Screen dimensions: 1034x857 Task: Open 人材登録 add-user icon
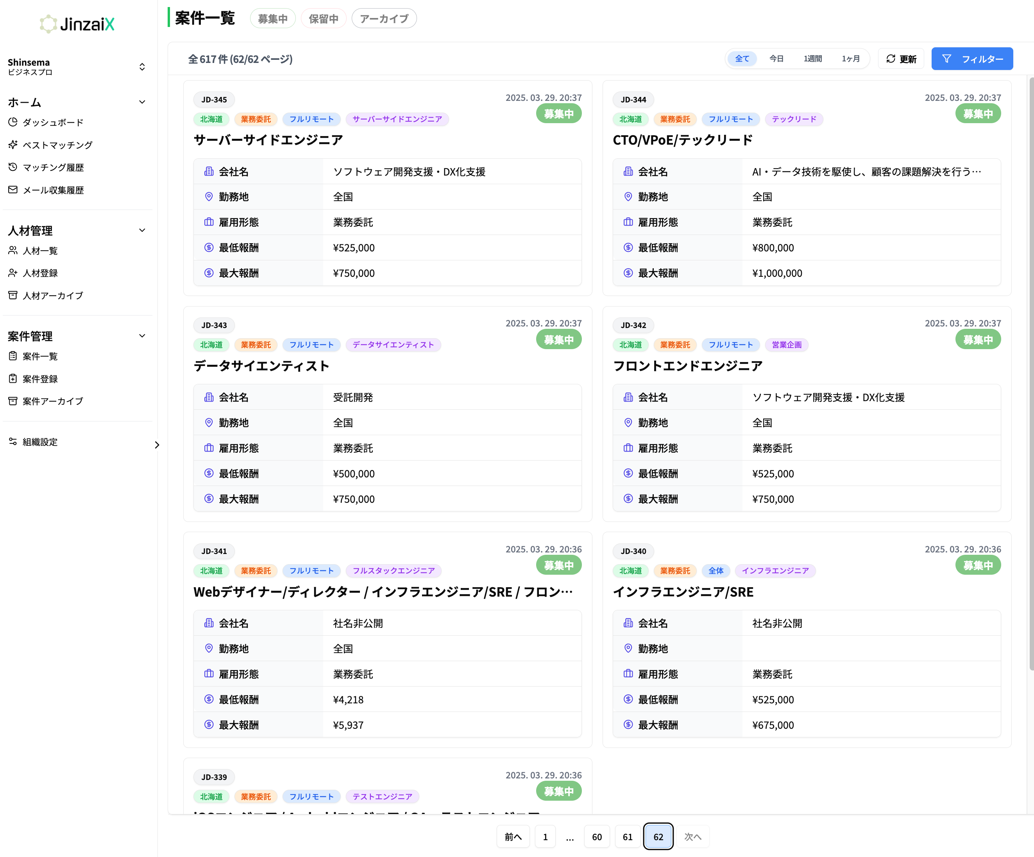point(13,273)
